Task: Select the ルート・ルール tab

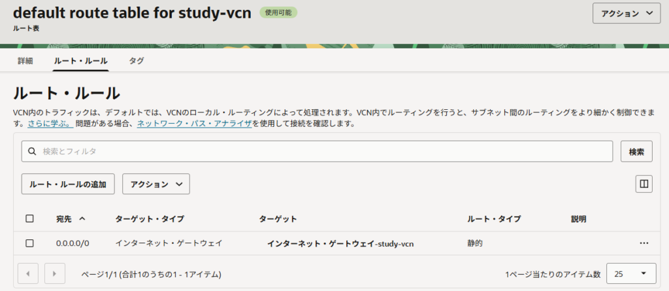Action: coord(80,60)
